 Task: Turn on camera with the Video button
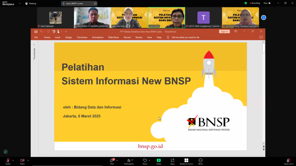[22, 161]
